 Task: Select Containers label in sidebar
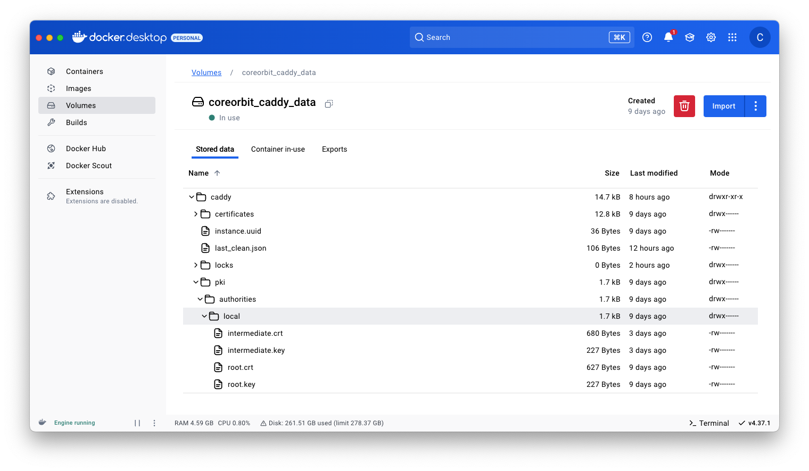click(85, 71)
